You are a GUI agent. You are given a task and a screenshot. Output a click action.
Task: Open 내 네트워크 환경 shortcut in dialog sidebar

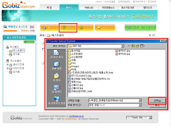pyautogui.click(x=57, y=100)
